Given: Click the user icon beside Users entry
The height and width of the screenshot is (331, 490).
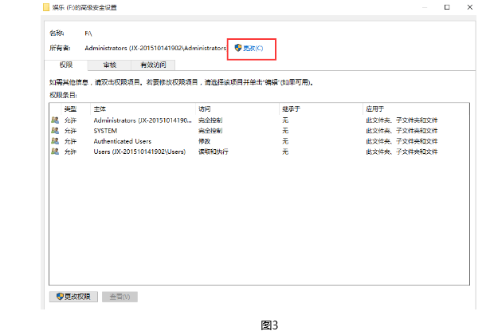Looking at the screenshot, I should (x=54, y=151).
